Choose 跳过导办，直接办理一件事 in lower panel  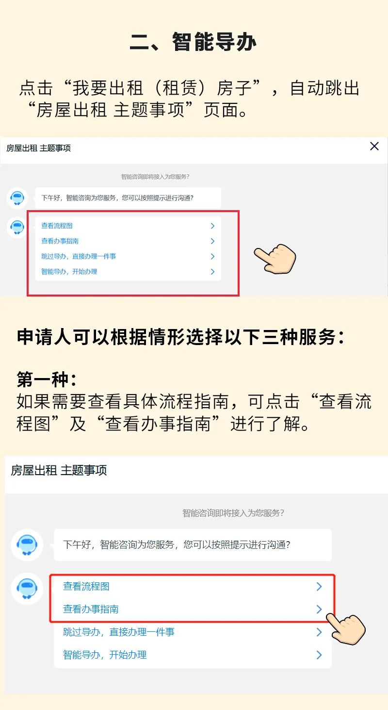pyautogui.click(x=193, y=632)
